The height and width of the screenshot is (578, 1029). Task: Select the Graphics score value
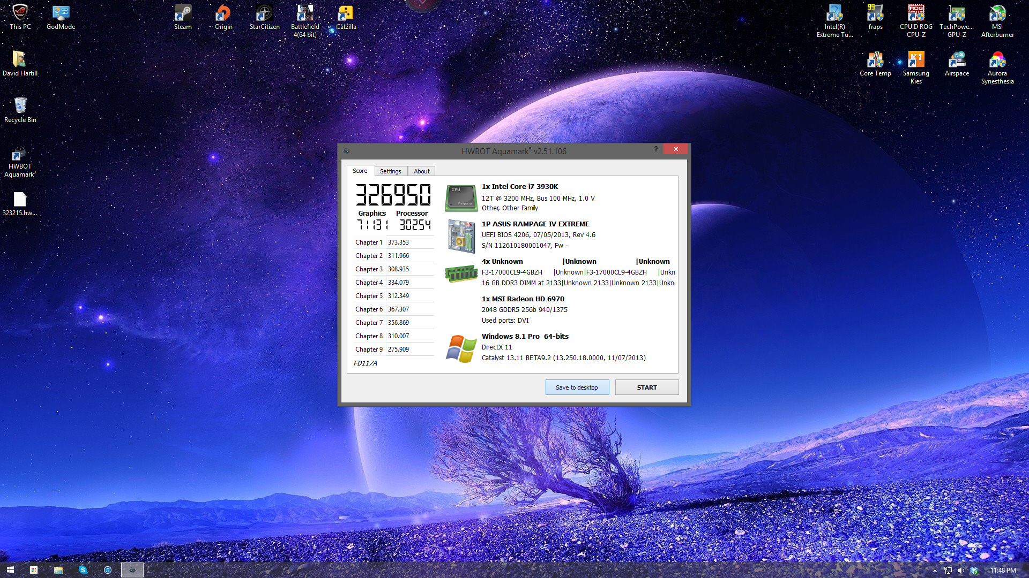pos(372,224)
